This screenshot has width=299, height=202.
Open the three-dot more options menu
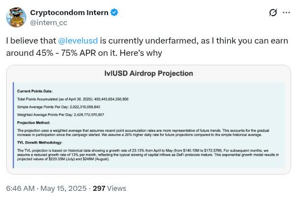point(286,12)
